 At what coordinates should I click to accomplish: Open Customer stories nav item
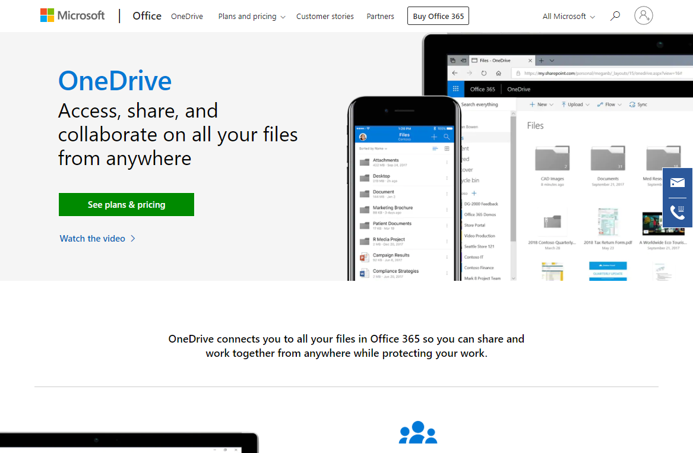point(325,17)
